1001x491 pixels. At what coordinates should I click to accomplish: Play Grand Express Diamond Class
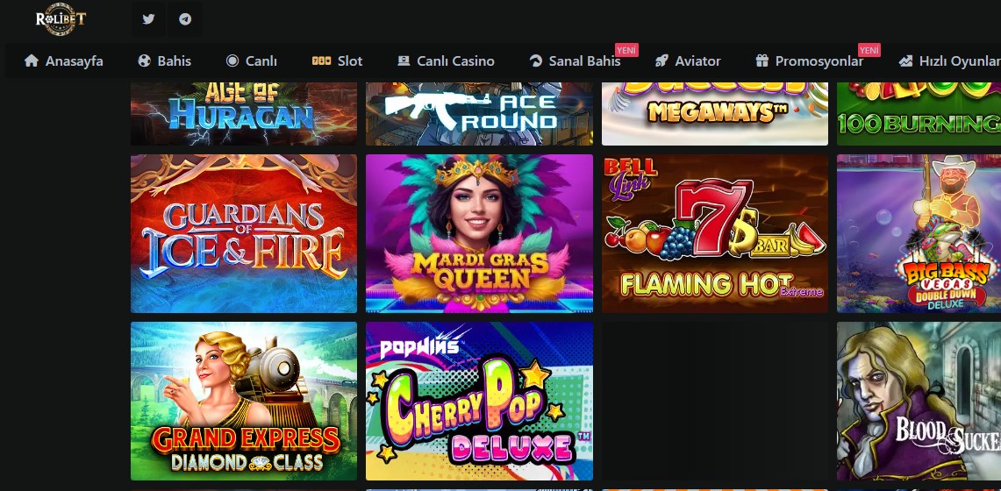coord(244,401)
